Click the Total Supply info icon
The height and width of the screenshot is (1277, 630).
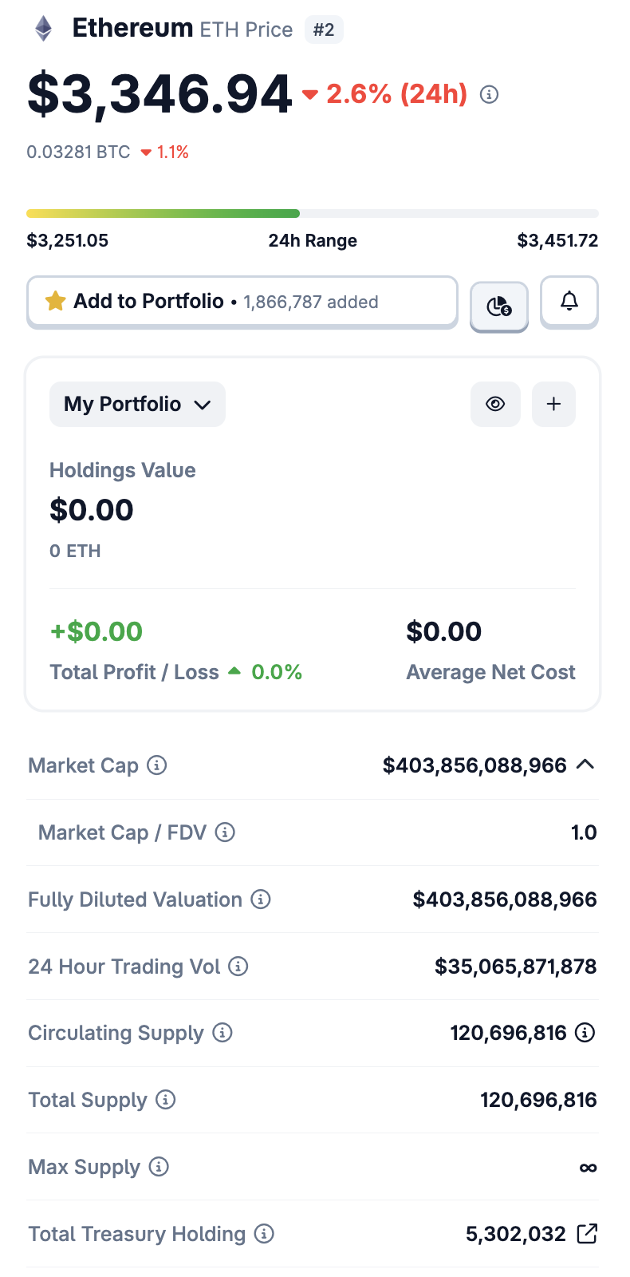166,1100
